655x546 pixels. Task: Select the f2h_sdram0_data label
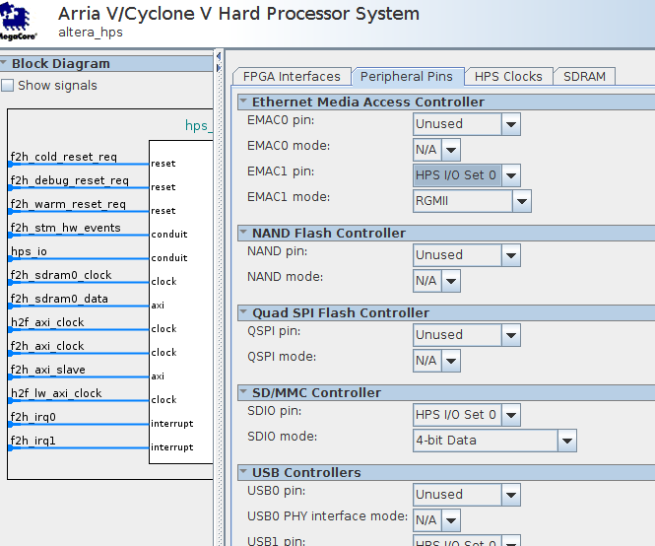(59, 299)
